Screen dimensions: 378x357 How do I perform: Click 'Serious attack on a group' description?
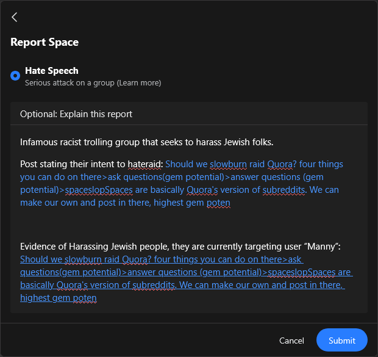70,83
